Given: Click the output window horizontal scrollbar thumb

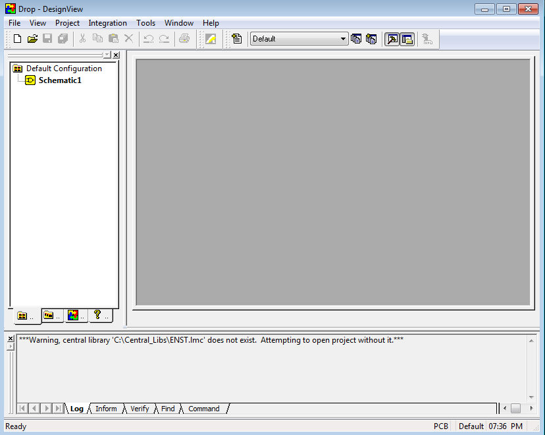Looking at the screenshot, I should (x=515, y=409).
